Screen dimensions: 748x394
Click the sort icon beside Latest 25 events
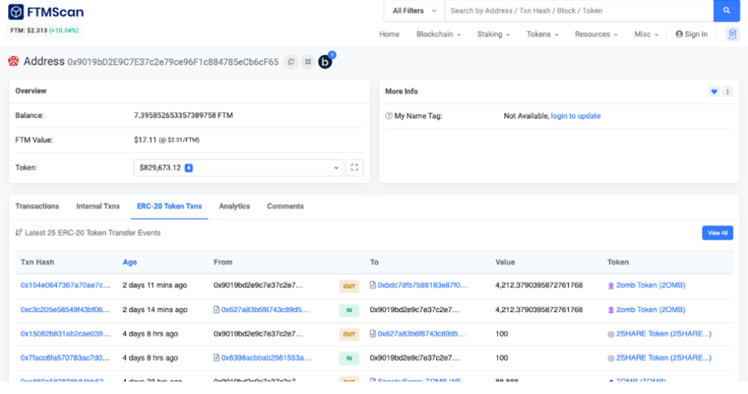[x=19, y=233]
